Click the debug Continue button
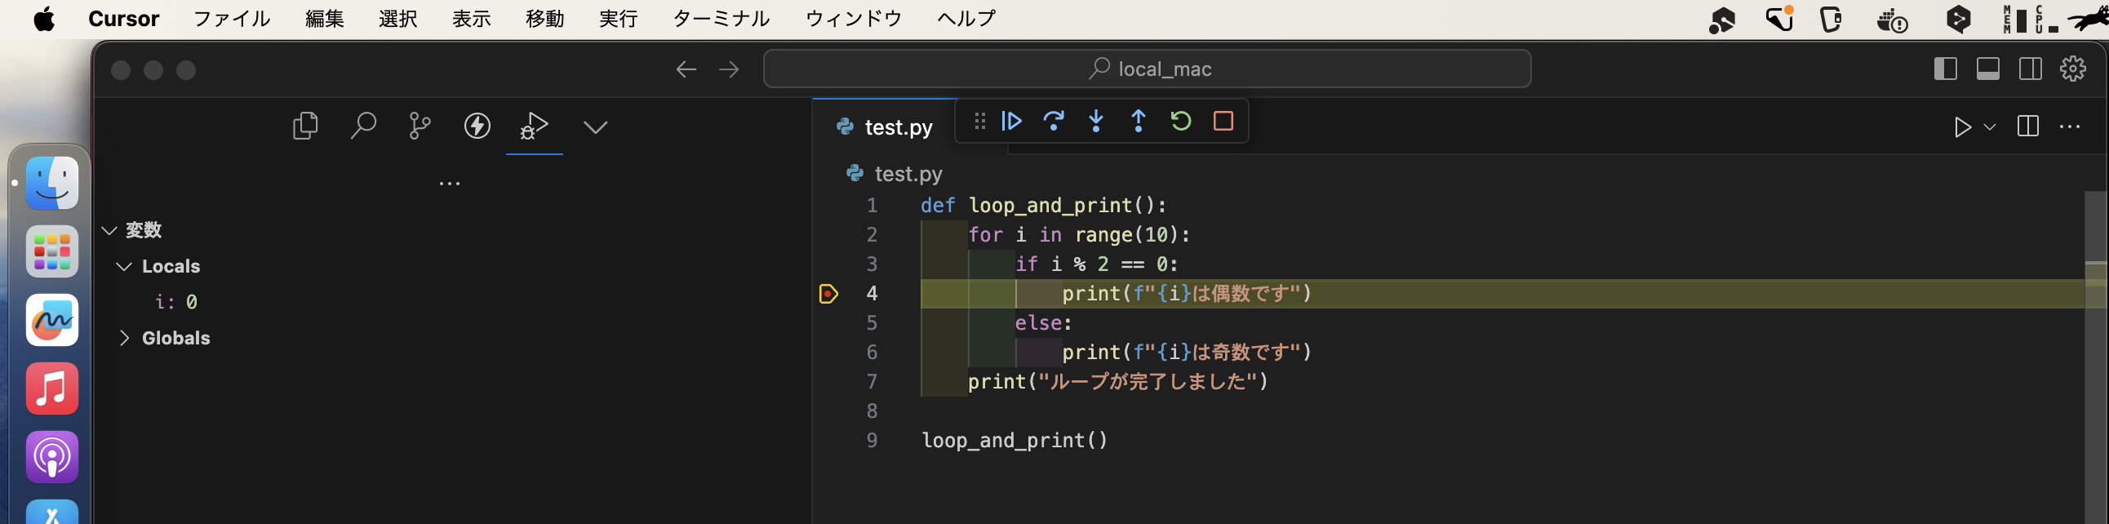 pyautogui.click(x=1012, y=121)
